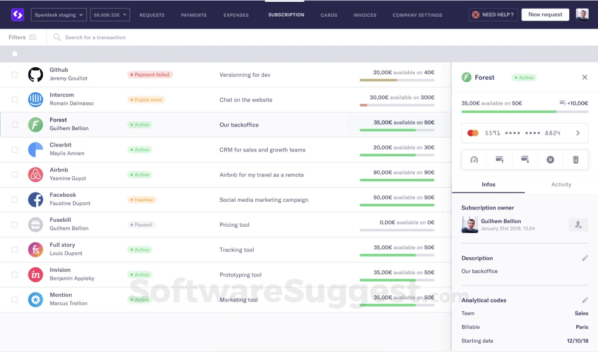Click the Mention logo icon
This screenshot has width=598, height=352.
tap(36, 300)
